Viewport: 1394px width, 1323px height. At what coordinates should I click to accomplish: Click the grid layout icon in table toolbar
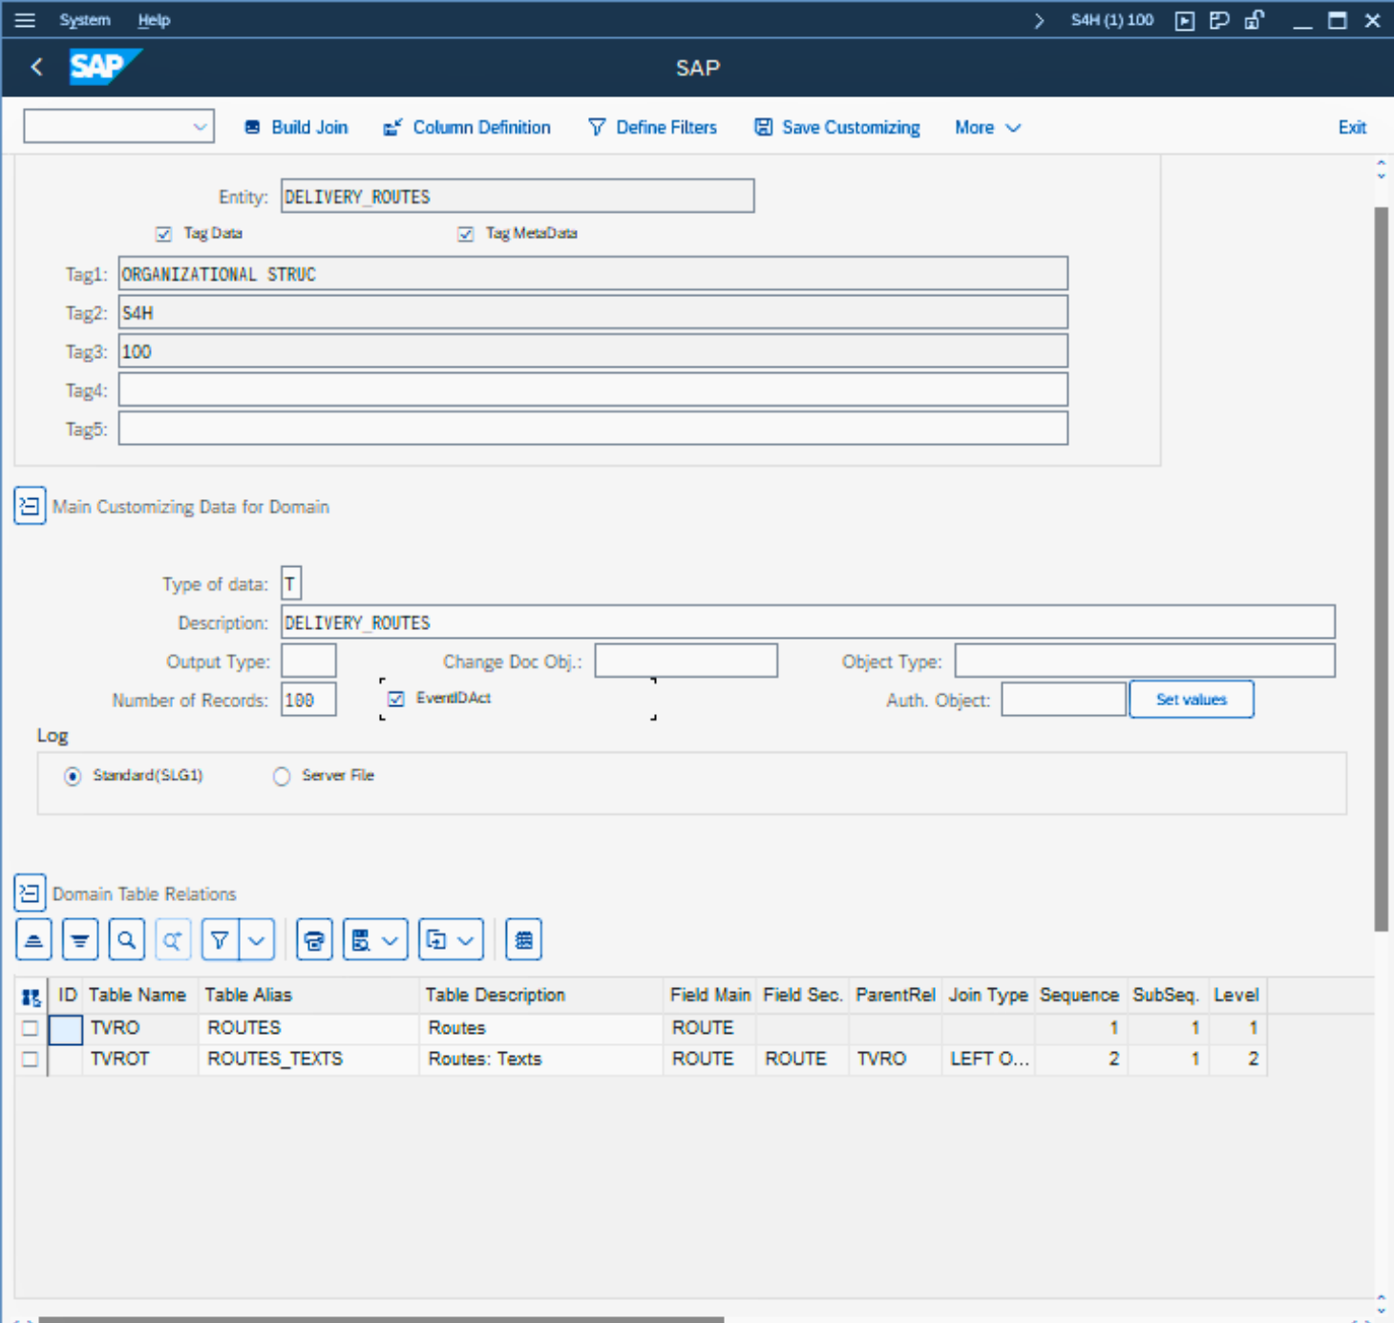click(523, 940)
